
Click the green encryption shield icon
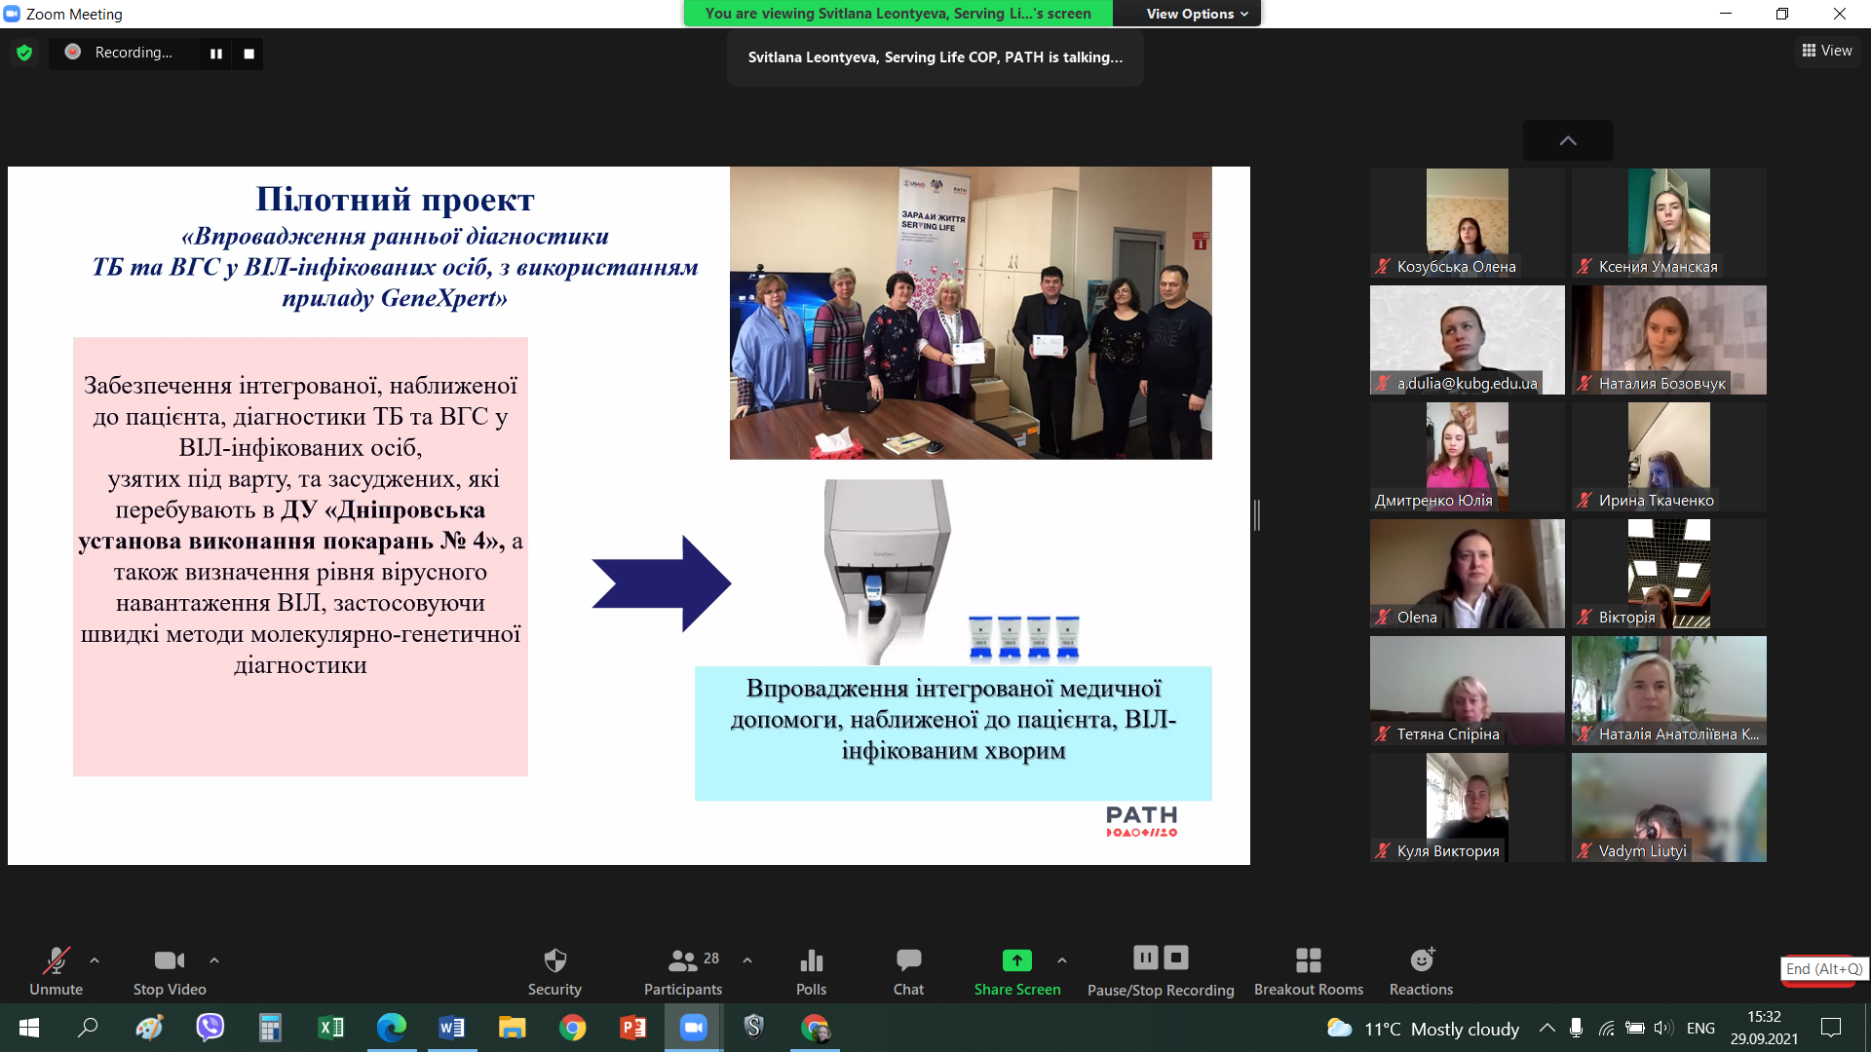[x=24, y=53]
